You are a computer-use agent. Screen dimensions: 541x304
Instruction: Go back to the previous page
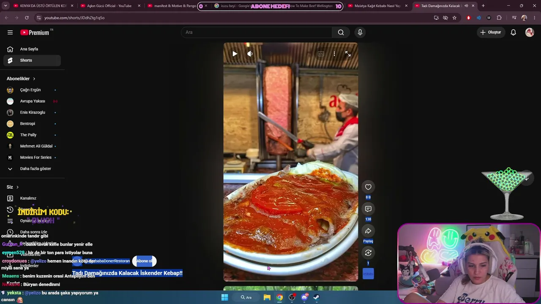click(6, 18)
